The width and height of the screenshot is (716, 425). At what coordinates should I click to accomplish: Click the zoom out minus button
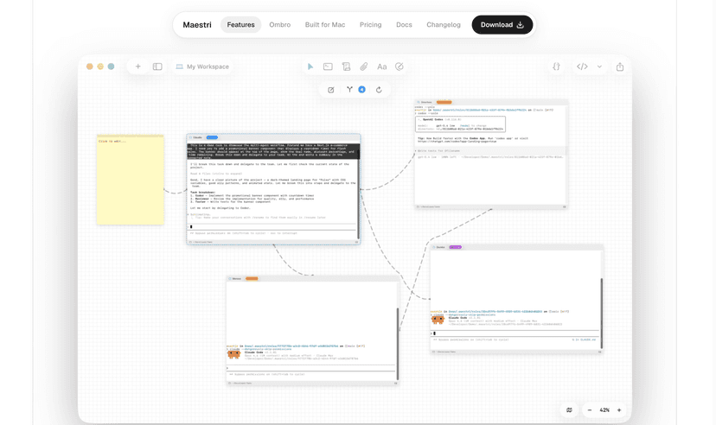pyautogui.click(x=590, y=410)
